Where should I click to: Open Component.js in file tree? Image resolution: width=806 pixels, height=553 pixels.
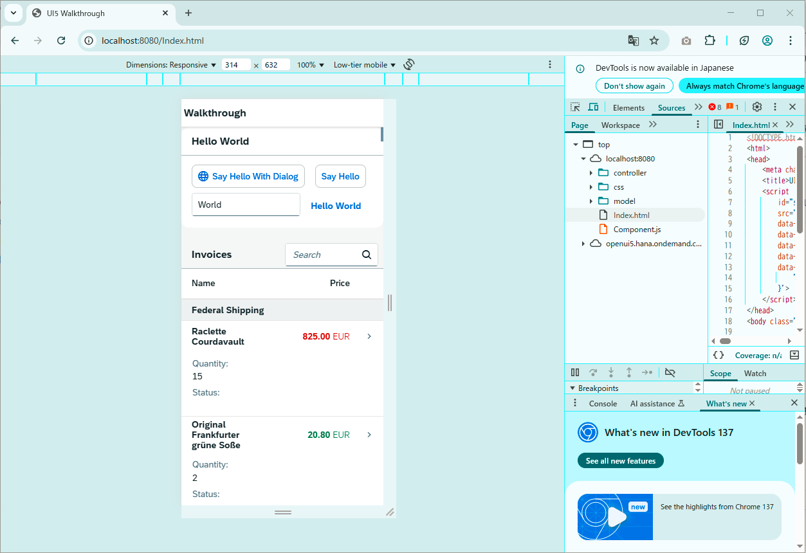[637, 230]
